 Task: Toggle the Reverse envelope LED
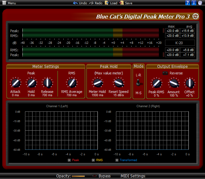(165, 73)
